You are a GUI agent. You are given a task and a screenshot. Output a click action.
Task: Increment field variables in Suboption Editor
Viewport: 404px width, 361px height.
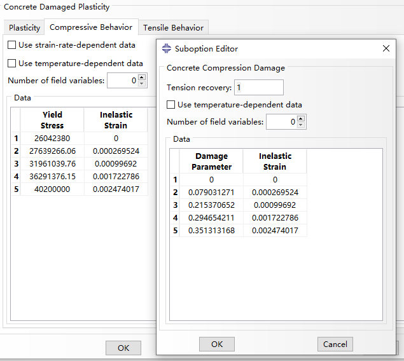[x=301, y=119]
